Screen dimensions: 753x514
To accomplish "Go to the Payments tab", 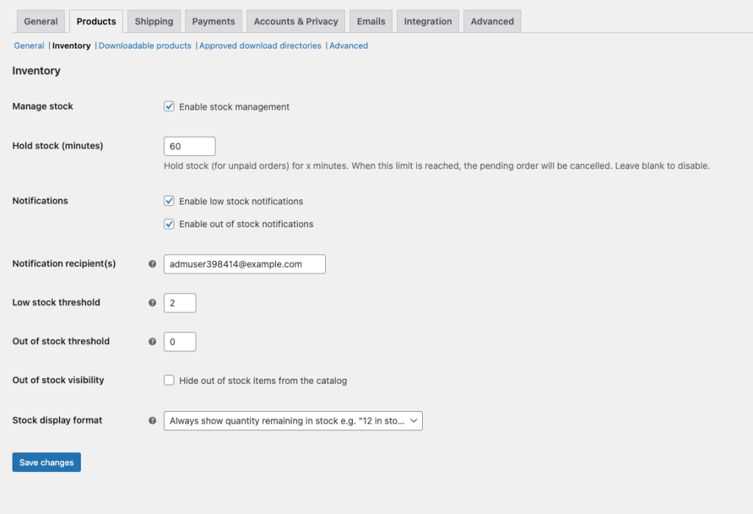I will click(213, 21).
